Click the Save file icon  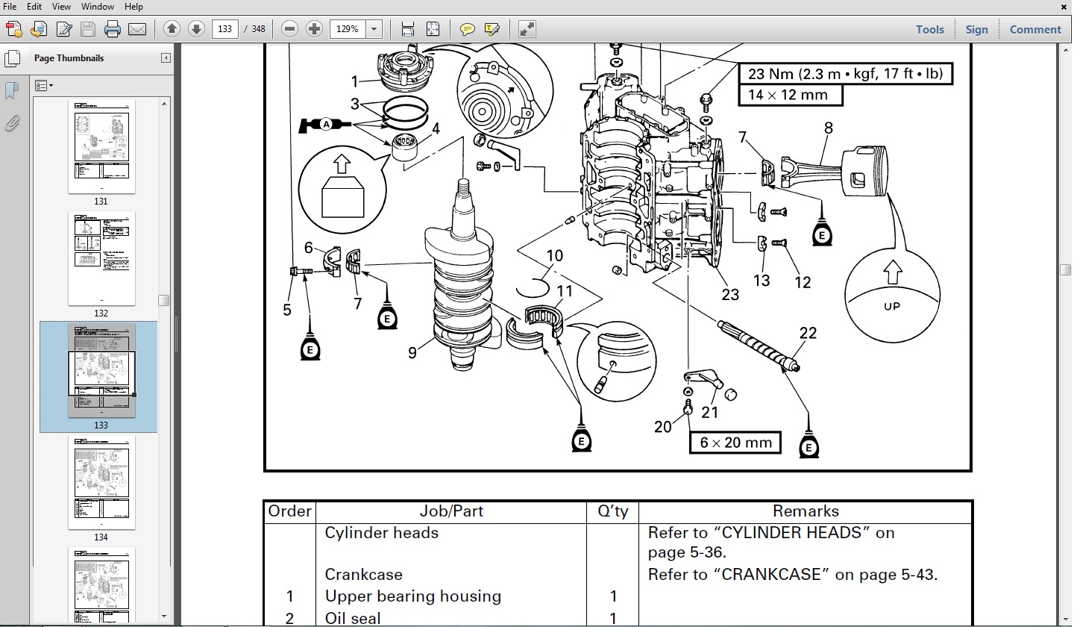(88, 29)
